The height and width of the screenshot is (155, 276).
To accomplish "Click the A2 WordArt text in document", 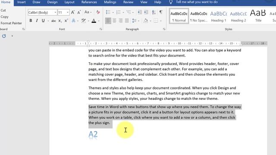I will coord(93,135).
